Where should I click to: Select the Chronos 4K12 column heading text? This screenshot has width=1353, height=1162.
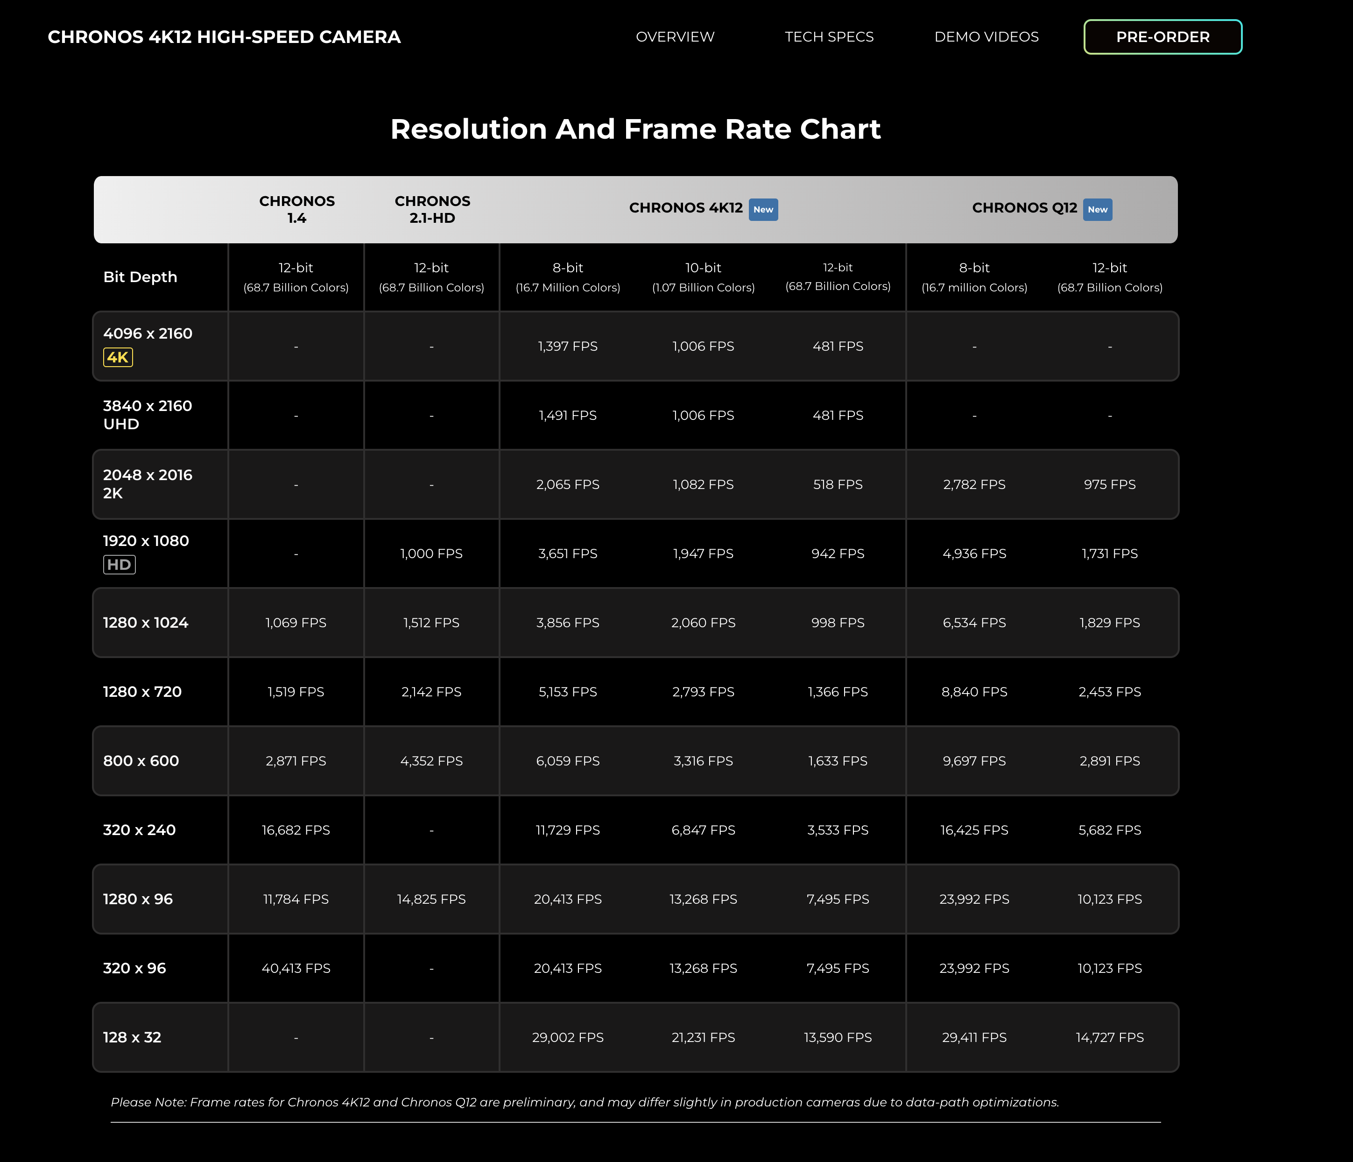point(686,208)
